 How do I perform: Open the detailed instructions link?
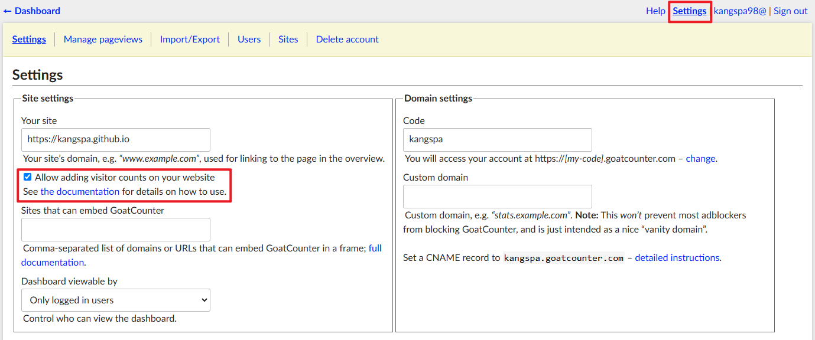[677, 257]
